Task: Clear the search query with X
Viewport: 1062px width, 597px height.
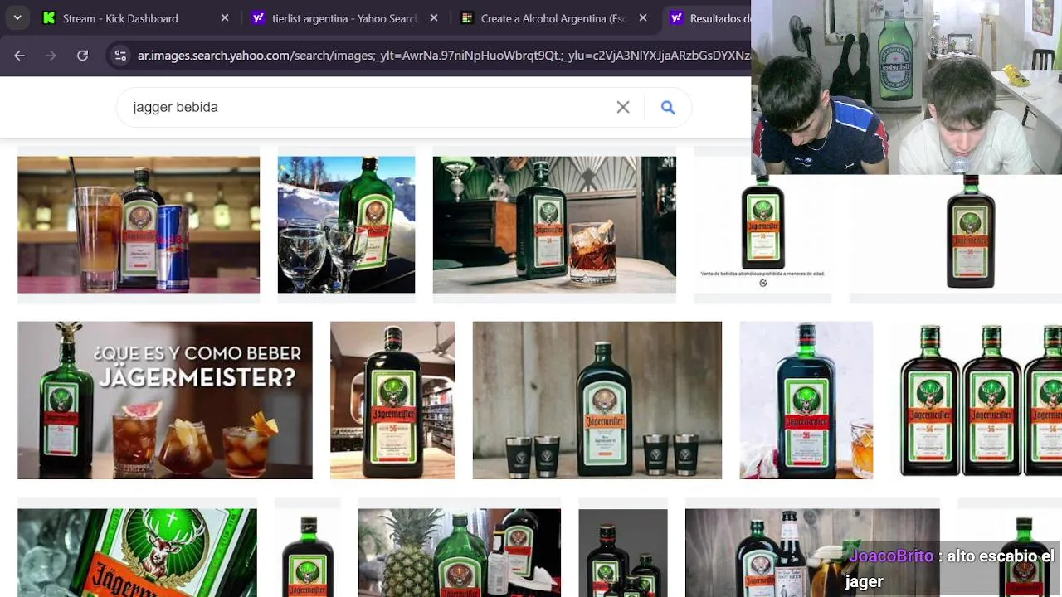Action: click(623, 107)
